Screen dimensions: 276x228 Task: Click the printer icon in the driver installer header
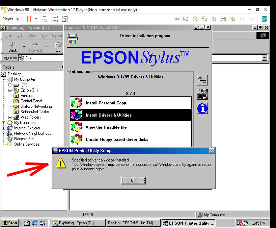pyautogui.click(x=73, y=39)
